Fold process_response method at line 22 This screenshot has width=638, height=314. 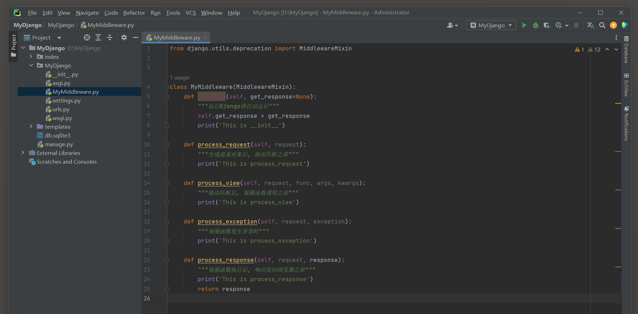click(x=167, y=260)
